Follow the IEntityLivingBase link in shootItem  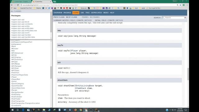(84, 86)
